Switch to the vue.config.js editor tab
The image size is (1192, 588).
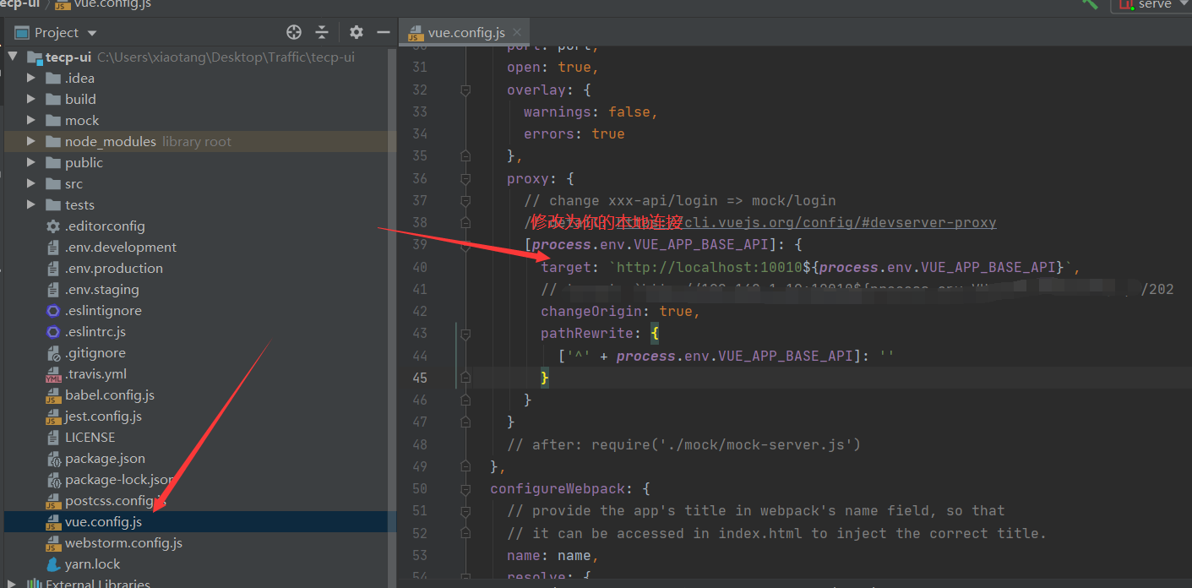[x=465, y=33]
